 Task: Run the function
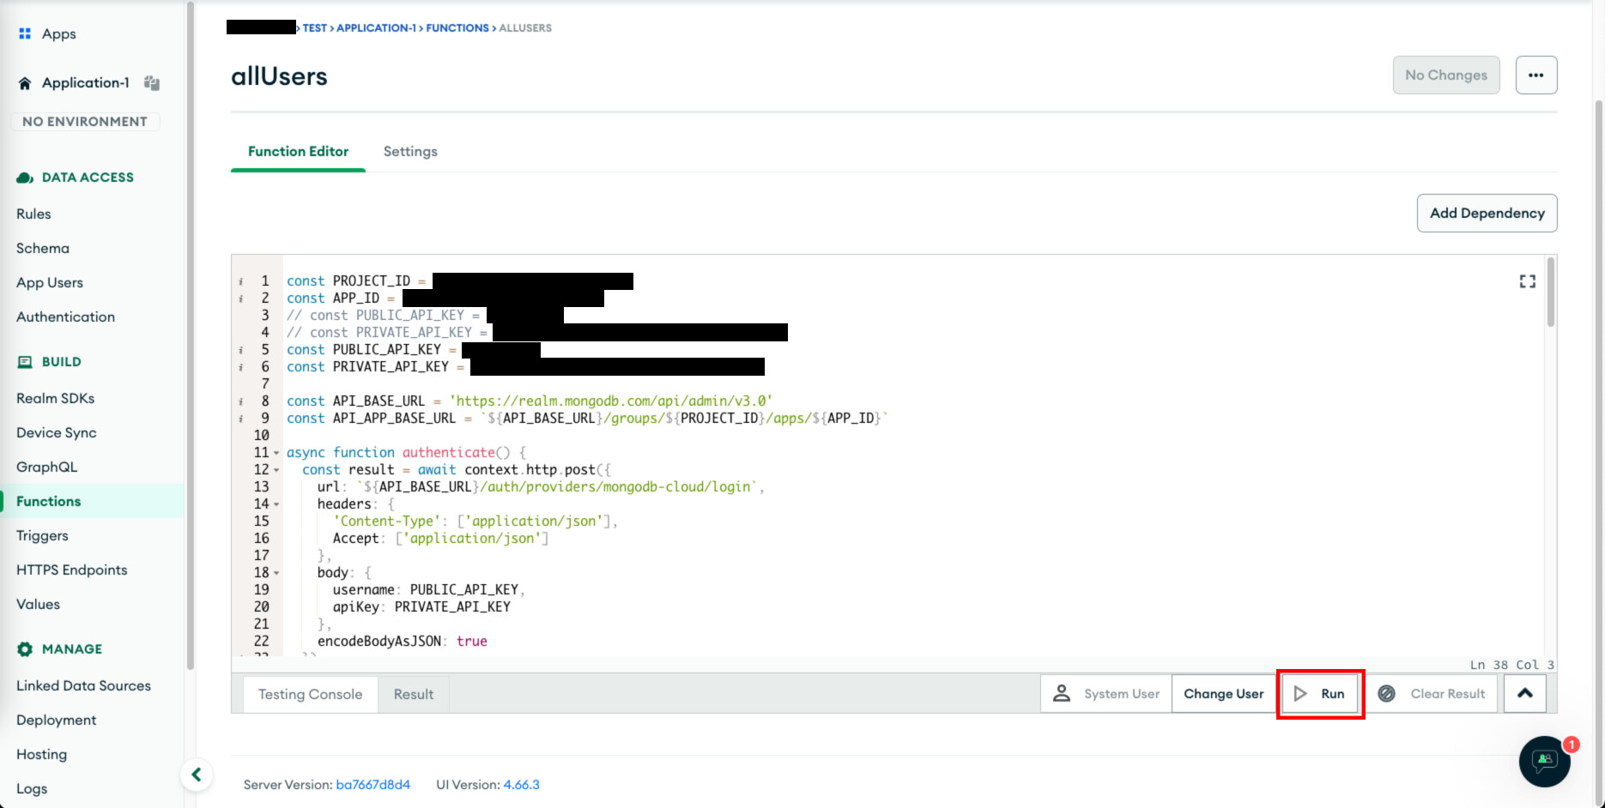pyautogui.click(x=1320, y=694)
